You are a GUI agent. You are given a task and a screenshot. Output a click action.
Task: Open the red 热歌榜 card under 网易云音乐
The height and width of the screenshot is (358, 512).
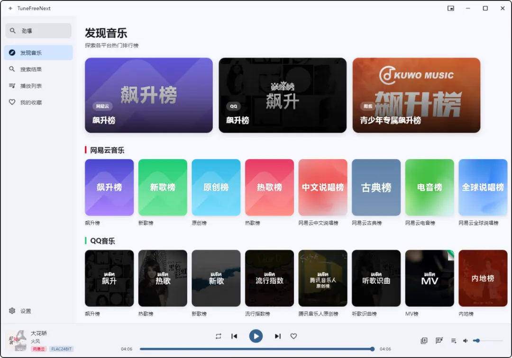[x=269, y=188]
